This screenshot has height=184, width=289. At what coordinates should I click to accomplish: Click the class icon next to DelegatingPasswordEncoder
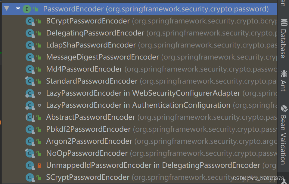click(x=30, y=33)
